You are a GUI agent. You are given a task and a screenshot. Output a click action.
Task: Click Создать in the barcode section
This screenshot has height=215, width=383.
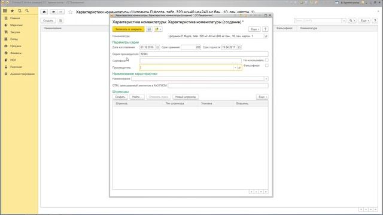[x=120, y=97]
